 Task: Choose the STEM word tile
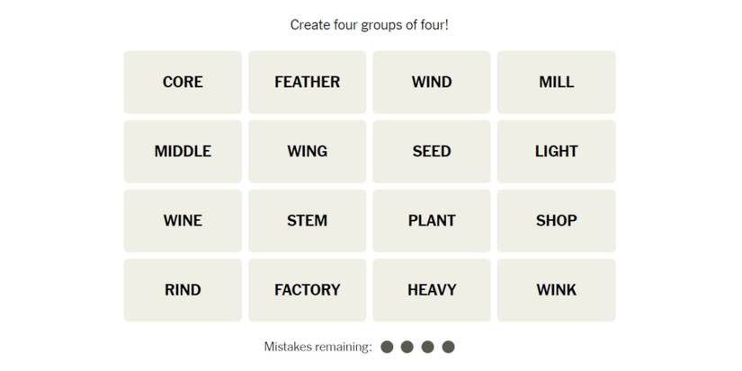[307, 220]
